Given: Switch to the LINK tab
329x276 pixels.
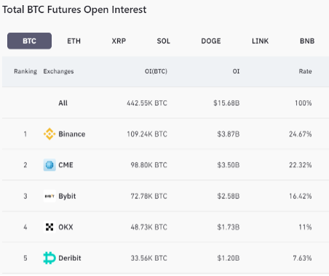Looking at the screenshot, I should [260, 41].
